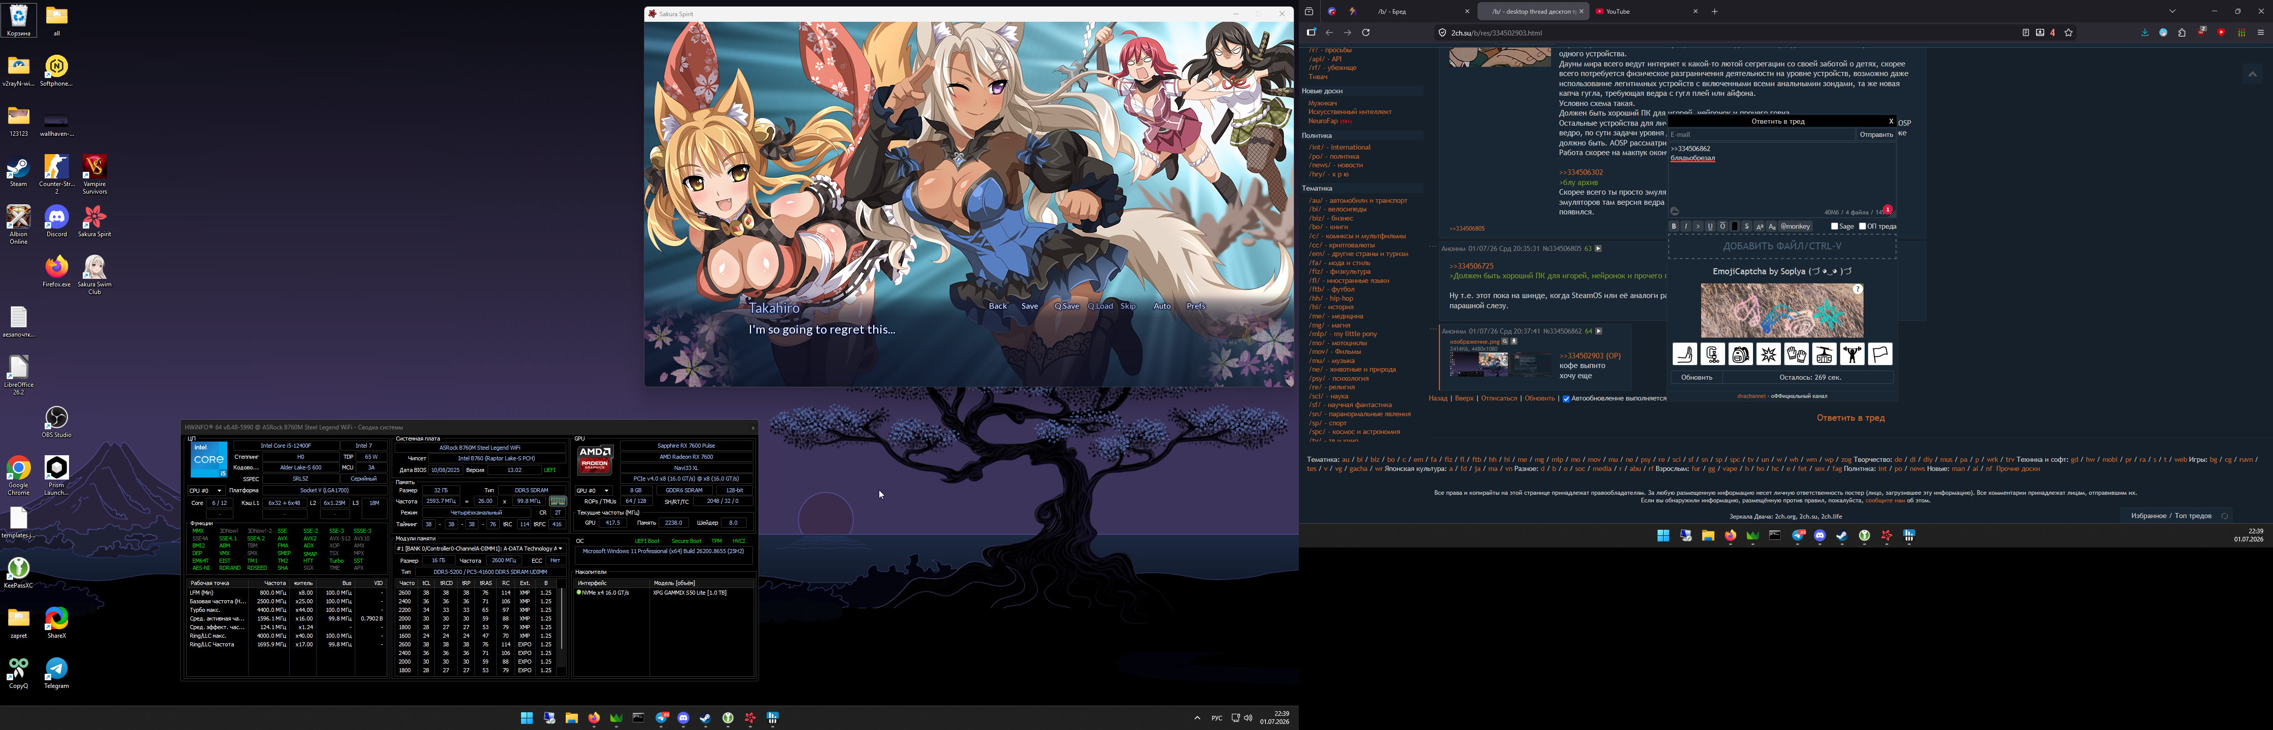Open LibreOffice 26.2 desktop icon
The width and height of the screenshot is (2273, 730).
pyautogui.click(x=19, y=375)
